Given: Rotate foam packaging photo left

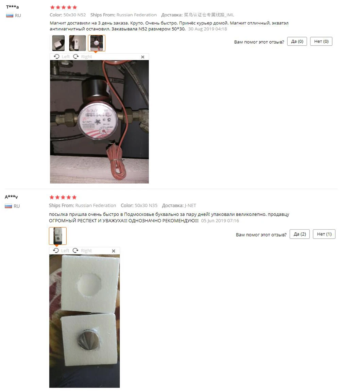Looking at the screenshot, I should (61, 251).
